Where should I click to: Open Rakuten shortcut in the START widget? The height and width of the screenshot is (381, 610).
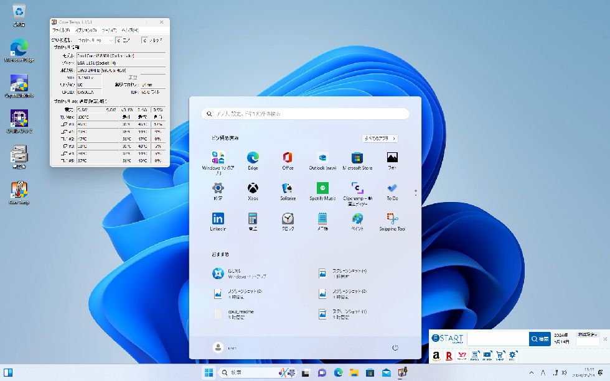coord(448,356)
